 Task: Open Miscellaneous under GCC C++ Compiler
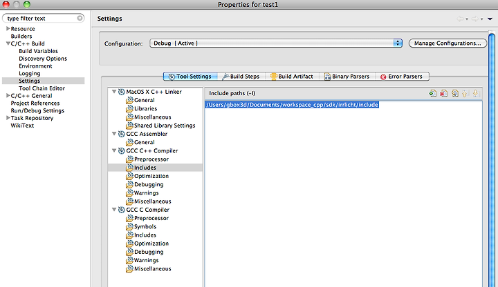pyautogui.click(x=152, y=201)
